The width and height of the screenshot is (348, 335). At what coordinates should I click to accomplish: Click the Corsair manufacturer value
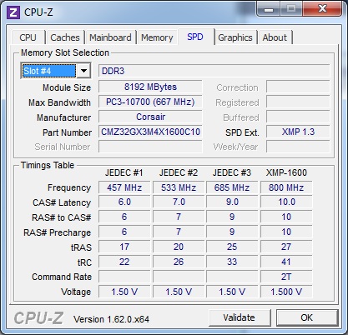point(150,117)
